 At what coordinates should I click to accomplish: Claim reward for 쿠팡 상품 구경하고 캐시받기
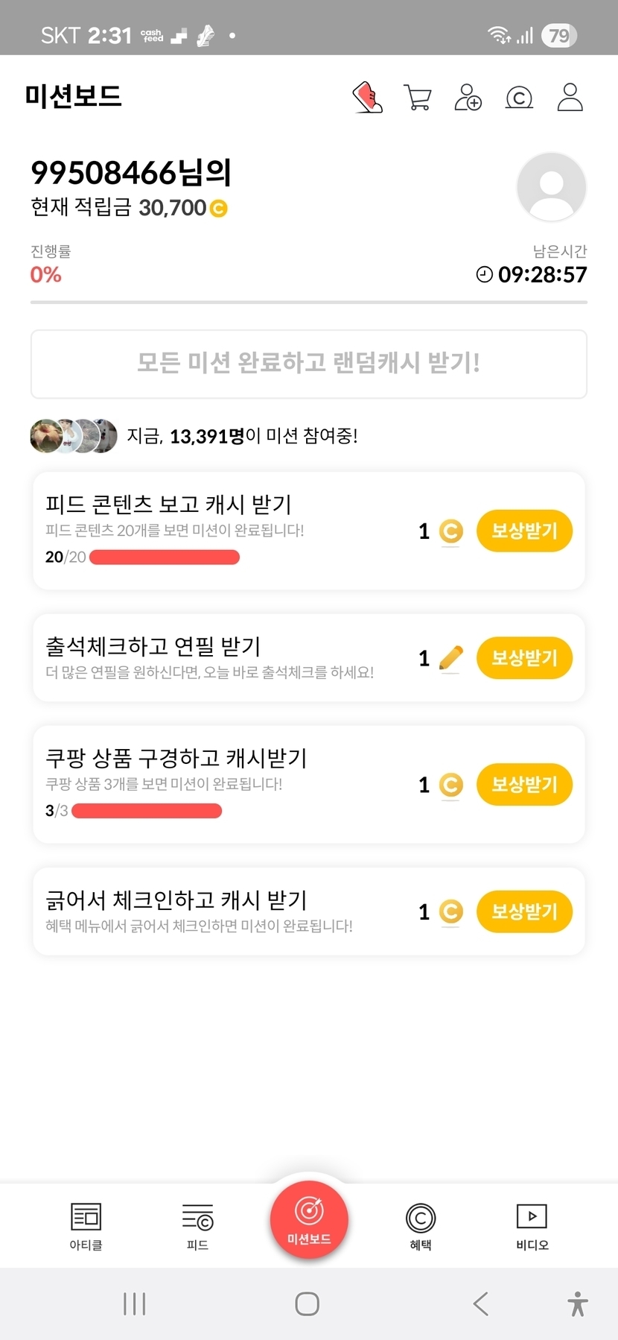(524, 785)
